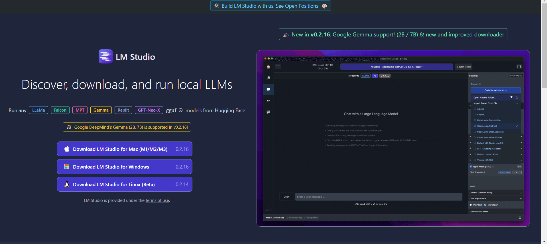The image size is (547, 244).
Task: Click the info icon beside gguf
Action: pos(181,110)
